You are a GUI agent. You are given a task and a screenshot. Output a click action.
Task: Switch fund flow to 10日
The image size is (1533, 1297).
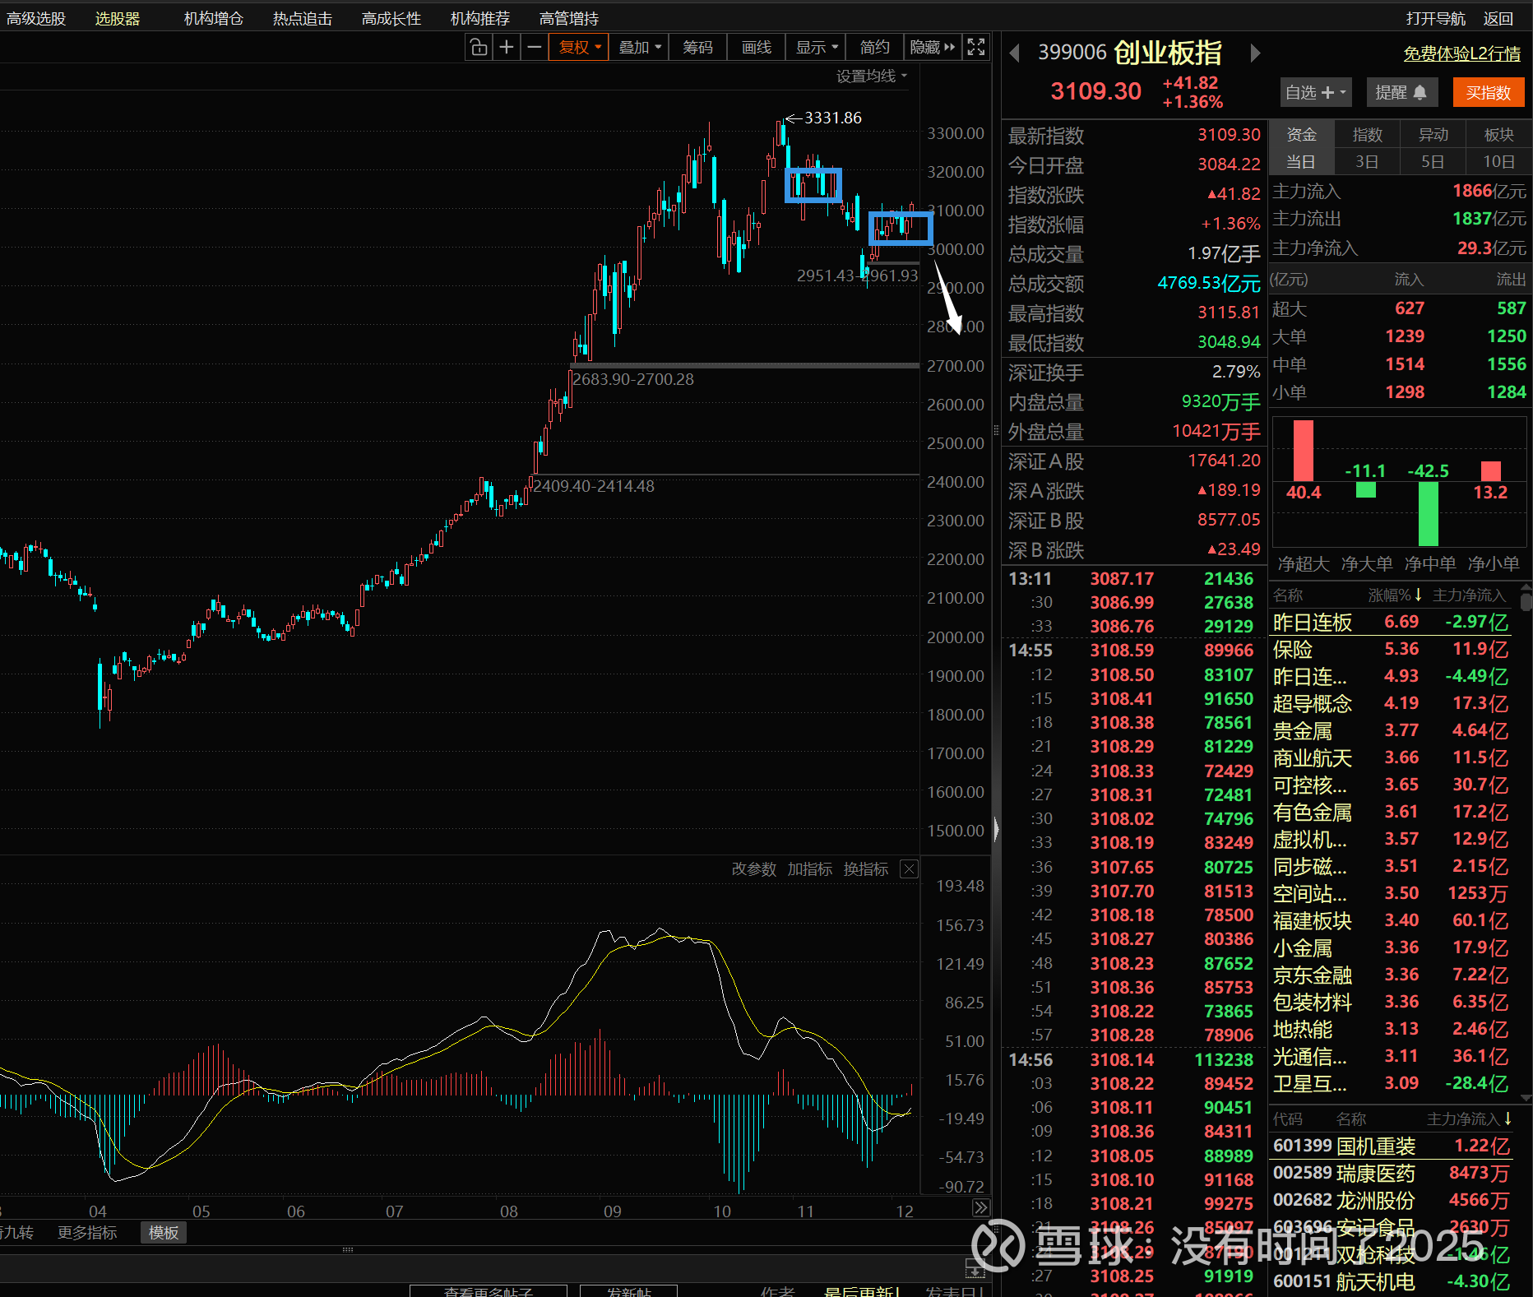tap(1499, 162)
